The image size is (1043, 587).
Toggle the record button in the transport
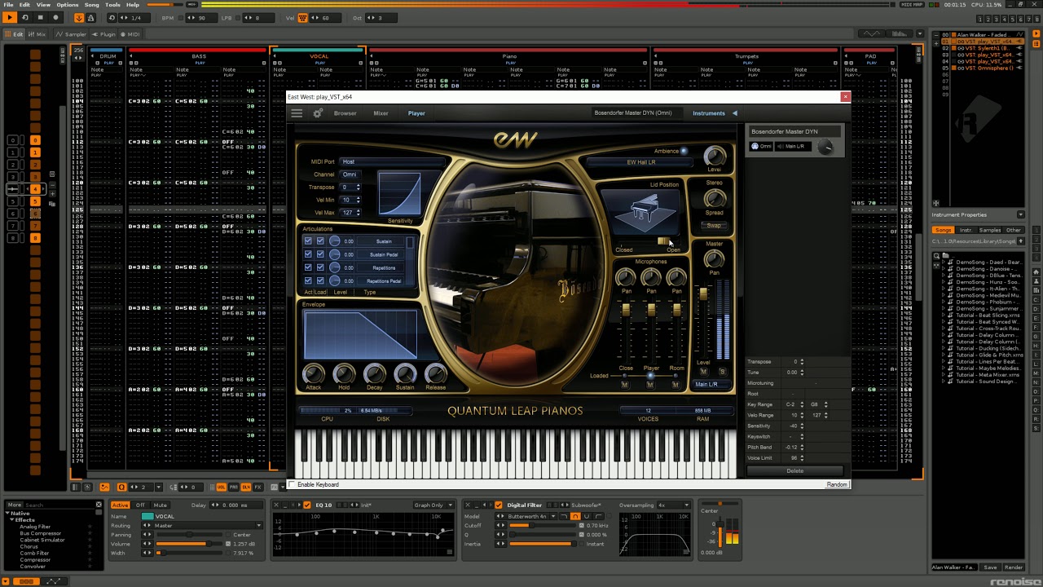(x=55, y=17)
